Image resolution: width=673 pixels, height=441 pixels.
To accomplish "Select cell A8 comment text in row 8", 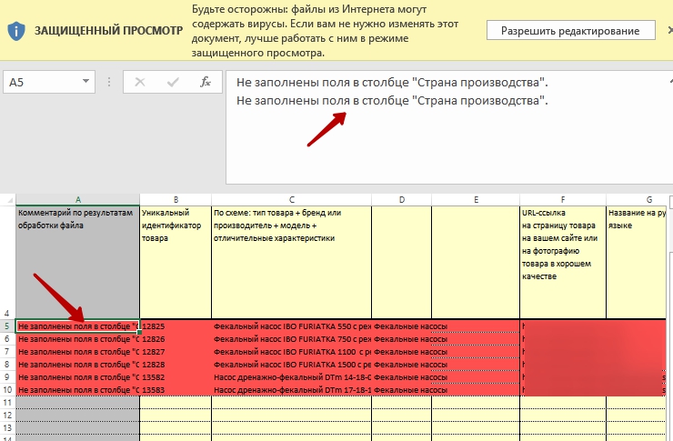I will point(77,365).
